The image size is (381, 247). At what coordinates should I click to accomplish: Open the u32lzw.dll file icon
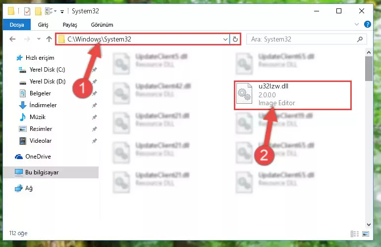click(244, 93)
